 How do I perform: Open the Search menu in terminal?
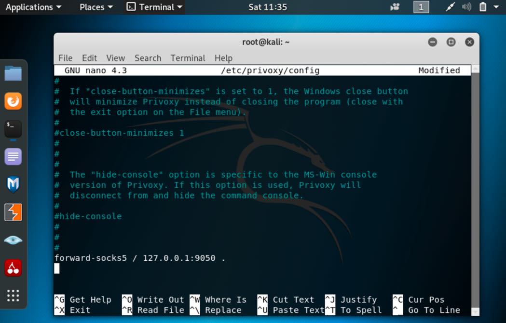[x=148, y=58]
